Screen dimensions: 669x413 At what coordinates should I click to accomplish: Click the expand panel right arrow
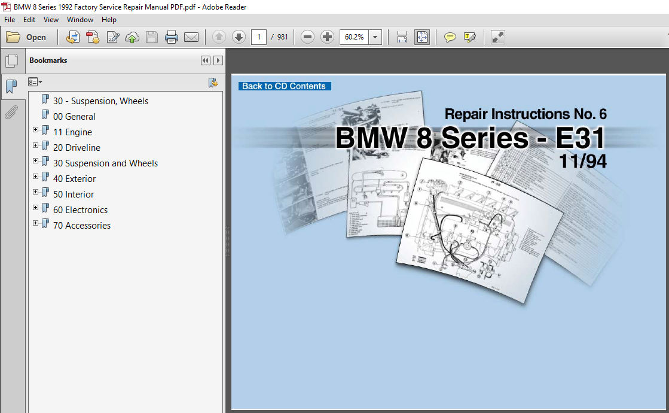point(218,60)
